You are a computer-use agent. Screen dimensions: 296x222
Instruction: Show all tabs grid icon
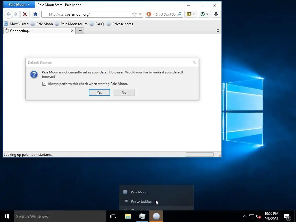tap(218, 31)
